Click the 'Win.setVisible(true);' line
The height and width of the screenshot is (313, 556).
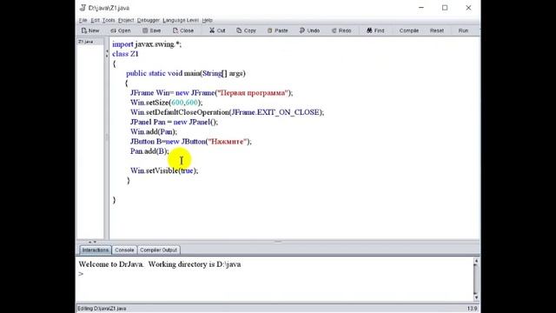164,170
